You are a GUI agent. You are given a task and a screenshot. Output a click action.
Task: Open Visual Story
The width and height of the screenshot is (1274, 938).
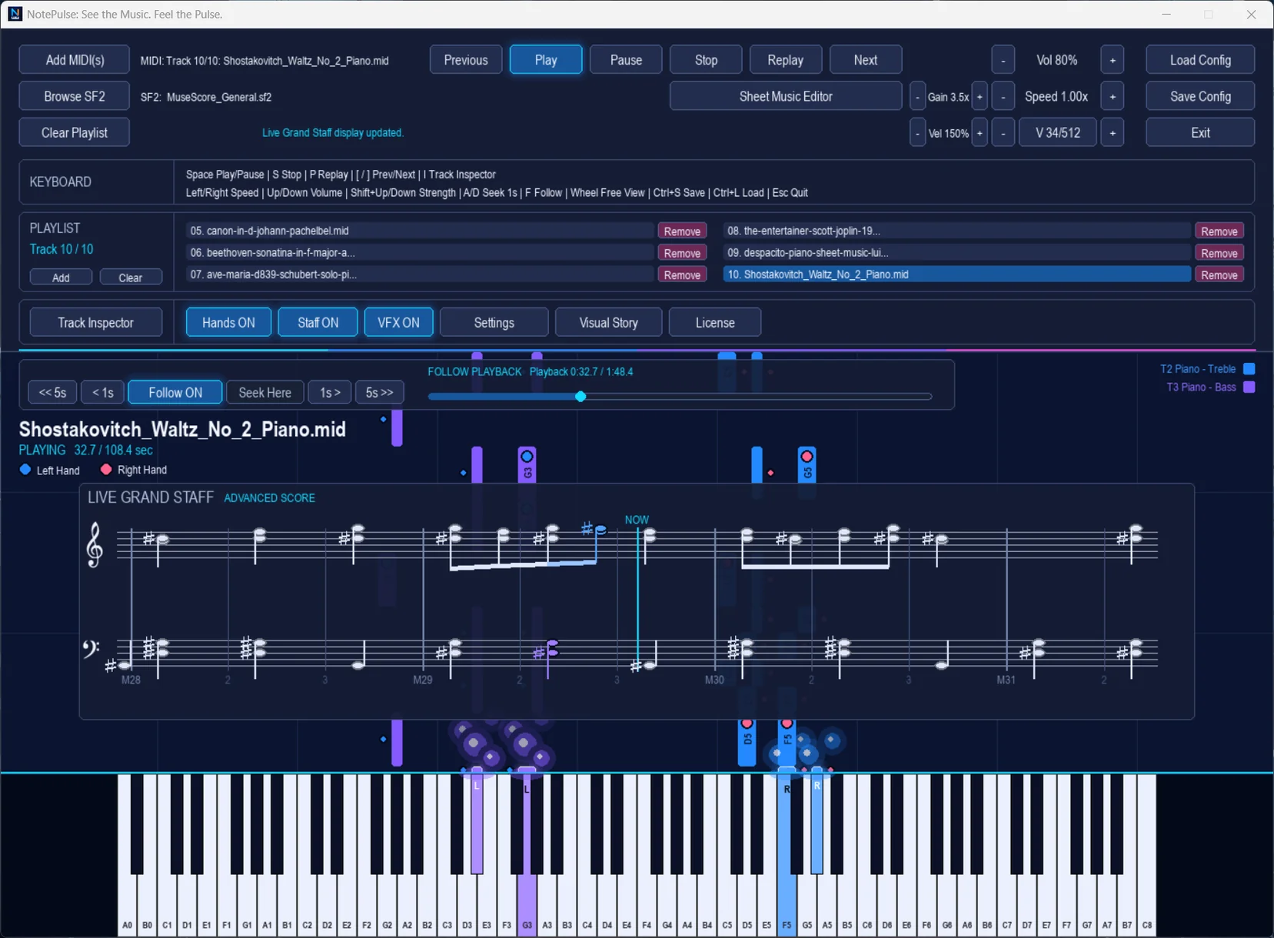pyautogui.click(x=608, y=323)
